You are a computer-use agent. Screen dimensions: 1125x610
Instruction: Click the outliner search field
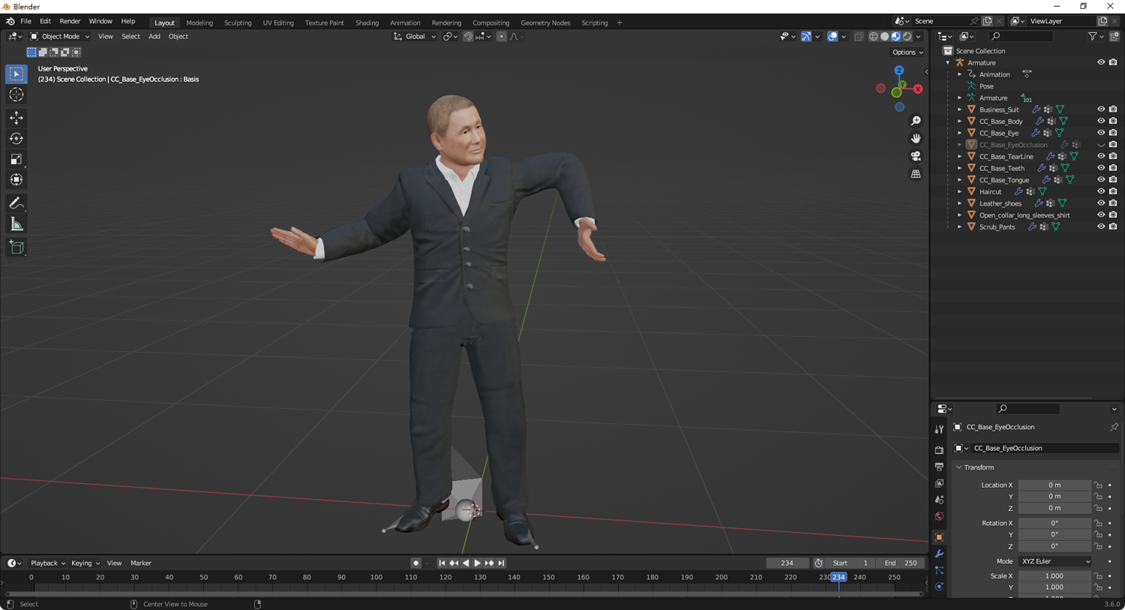pyautogui.click(x=1021, y=36)
